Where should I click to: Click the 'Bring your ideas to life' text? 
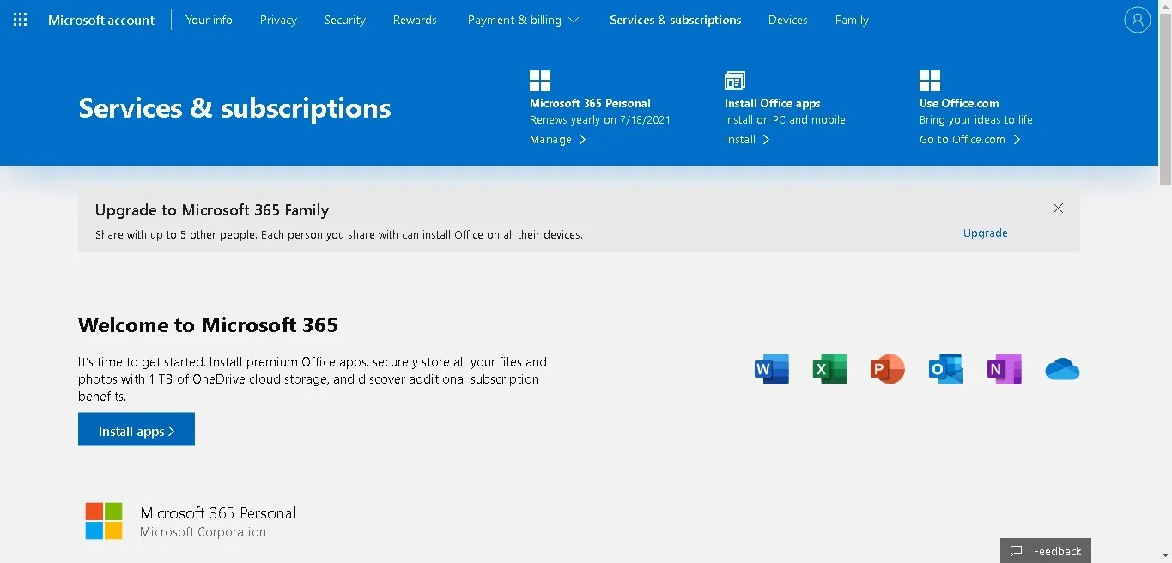coord(976,120)
